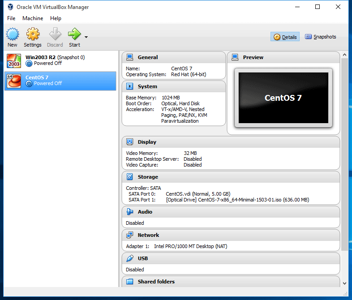Click the CentOS red hat OS icon
Viewport: 352px width, 300px height.
pyautogui.click(x=14, y=81)
